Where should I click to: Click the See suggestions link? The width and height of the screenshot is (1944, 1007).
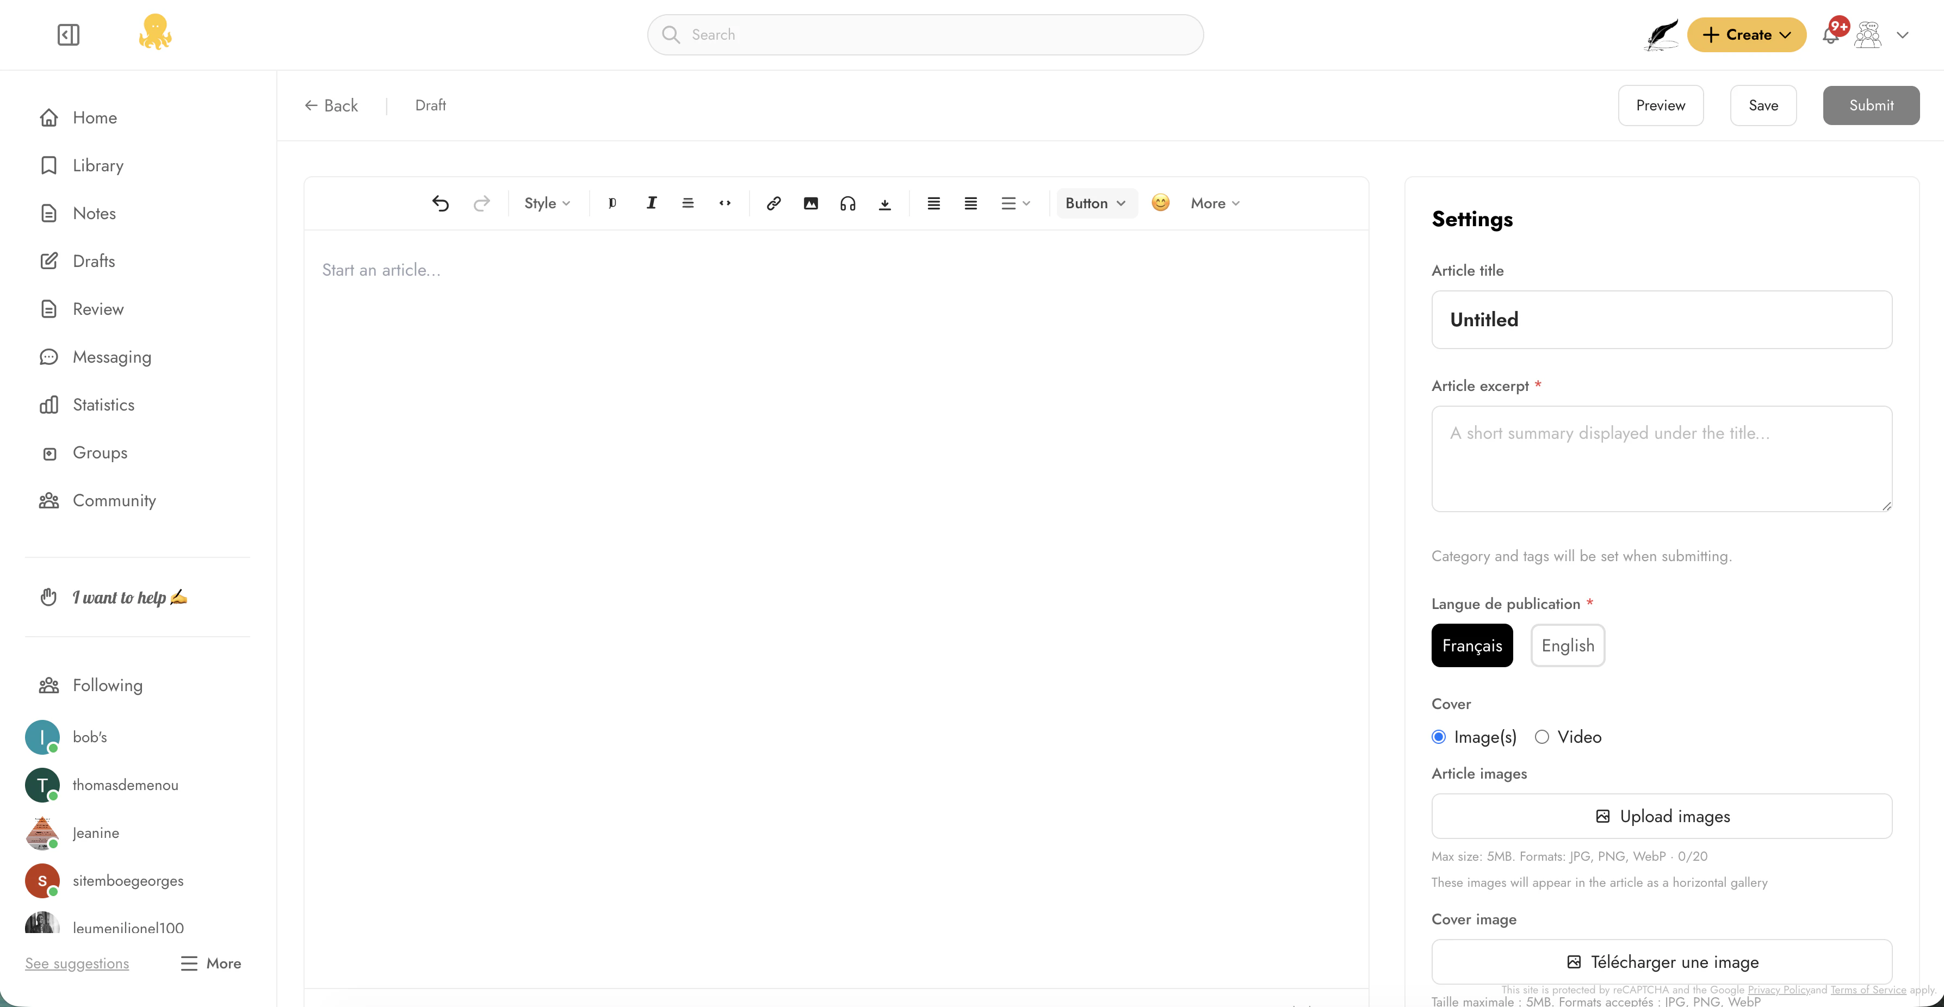coord(77,964)
